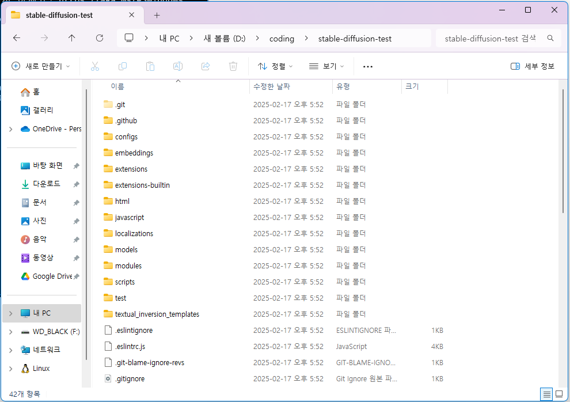Viewport: 570px width, 402px height.
Task: Open Home in the navigation pane
Action: 31,92
